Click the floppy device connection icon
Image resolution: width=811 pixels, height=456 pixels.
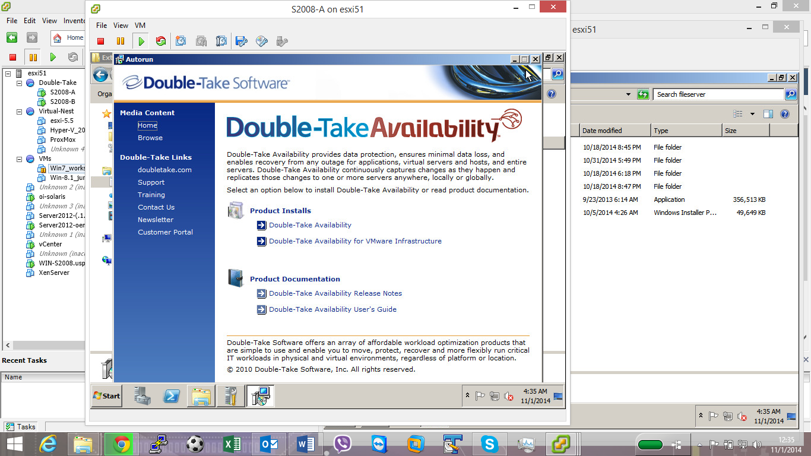tap(242, 41)
